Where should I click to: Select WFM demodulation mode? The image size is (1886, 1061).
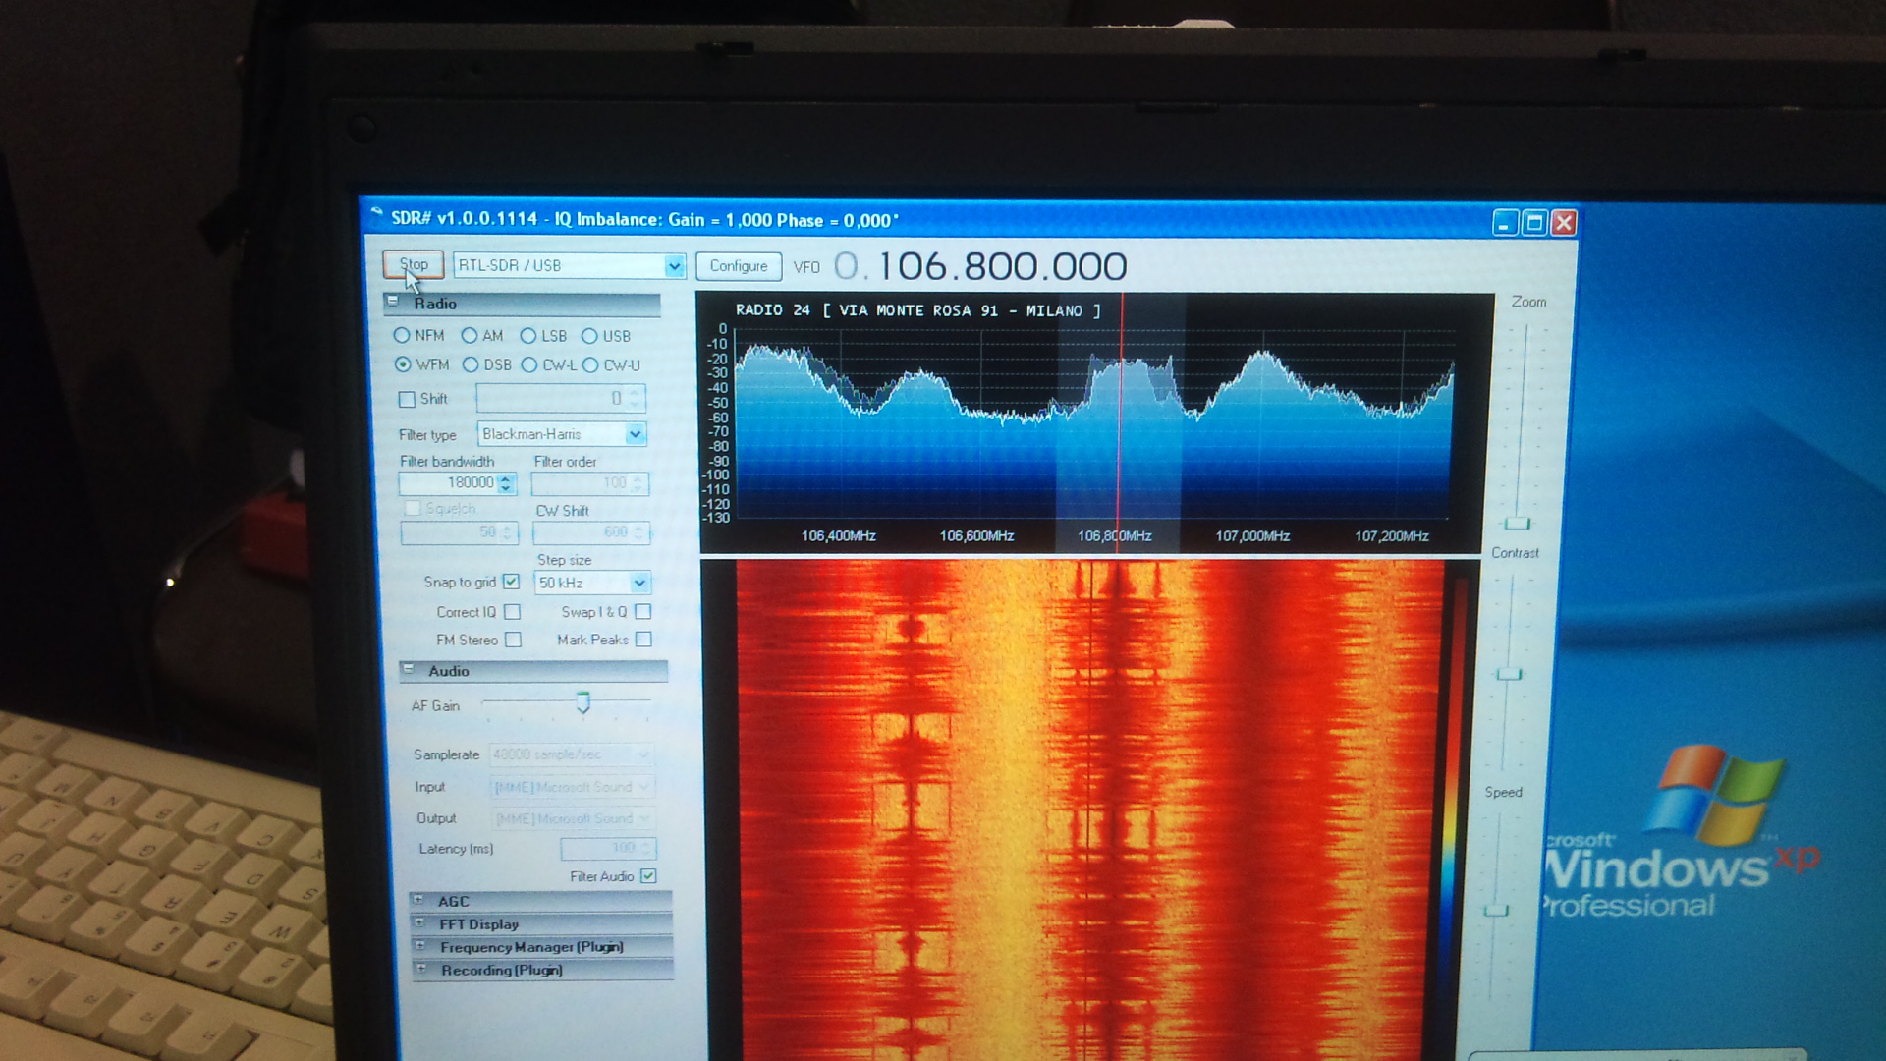pos(403,364)
